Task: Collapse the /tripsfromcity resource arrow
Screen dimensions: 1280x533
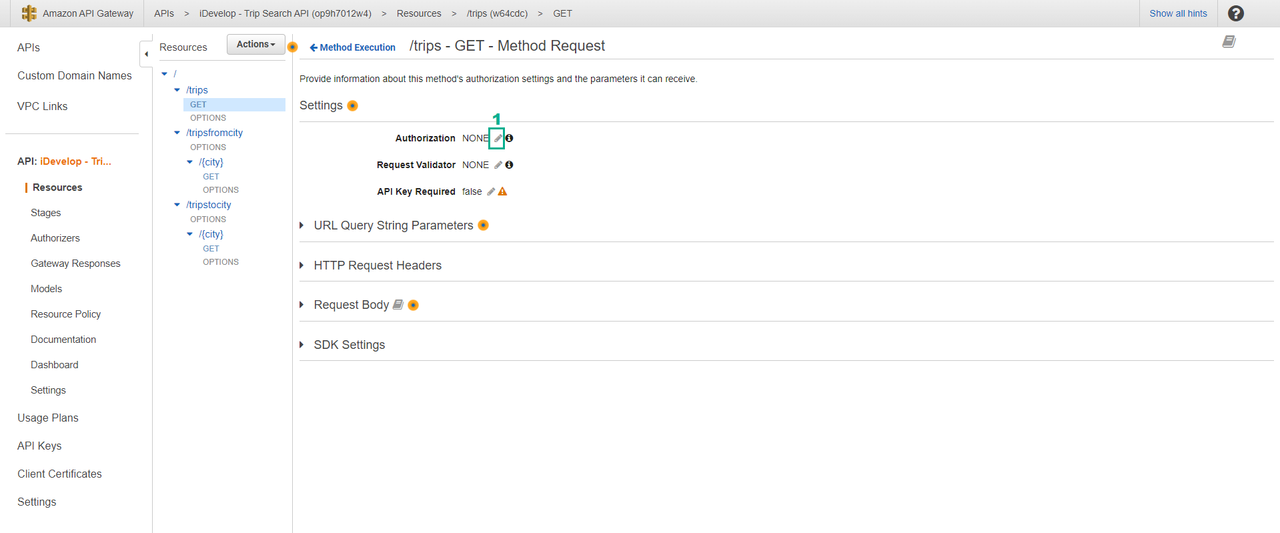Action: click(177, 133)
